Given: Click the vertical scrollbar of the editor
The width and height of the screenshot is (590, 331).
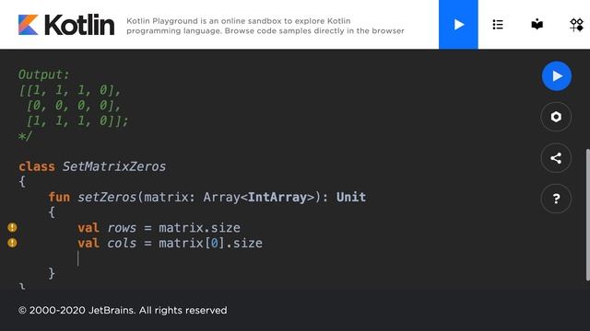Looking at the screenshot, I should point(588,214).
